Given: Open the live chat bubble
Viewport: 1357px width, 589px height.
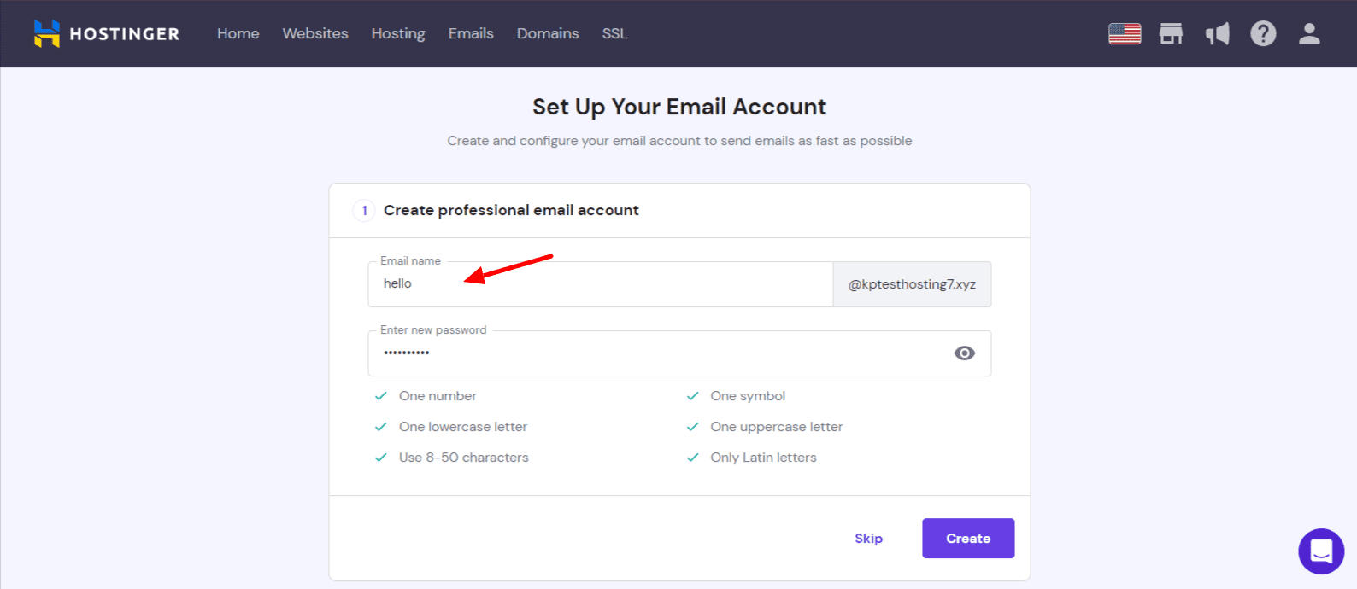Looking at the screenshot, I should click(x=1321, y=551).
